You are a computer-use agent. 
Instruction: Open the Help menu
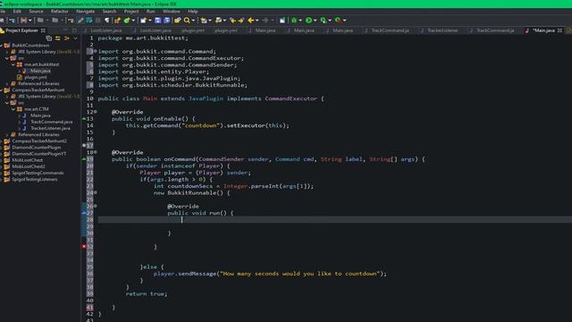pos(193,12)
